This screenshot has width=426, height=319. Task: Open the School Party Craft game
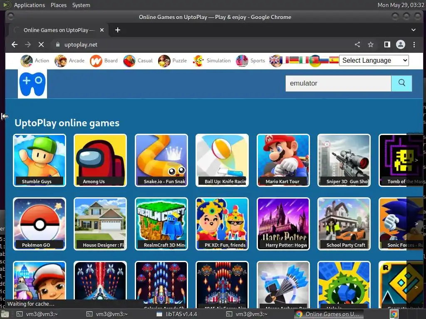(x=344, y=224)
